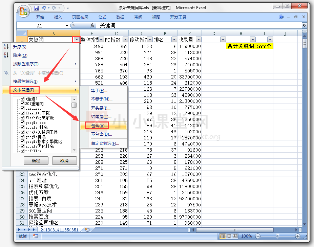Viewport: 314px width, 247px height.
Task: Choose 等于(E)... text filter
Action: pyautogui.click(x=104, y=91)
